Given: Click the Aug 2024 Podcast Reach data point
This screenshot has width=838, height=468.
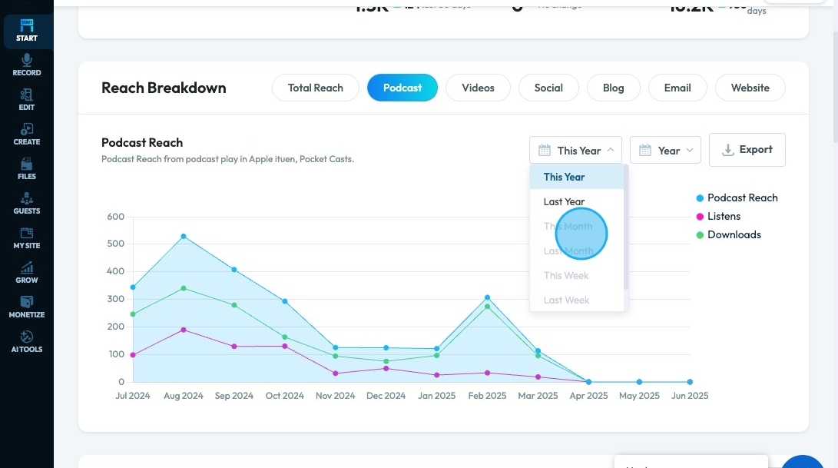Looking at the screenshot, I should tap(184, 237).
